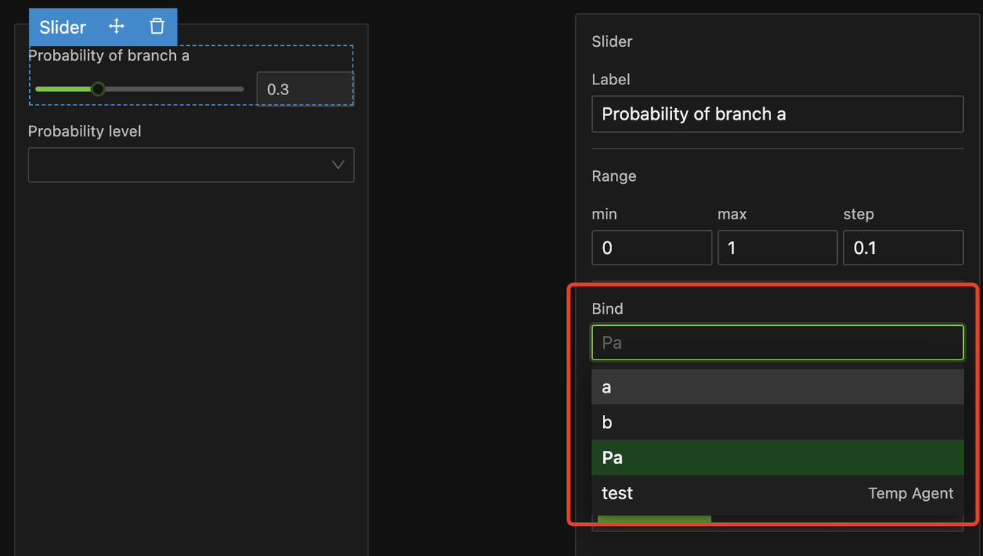Click the Label text field in properties
Viewport: 983px width, 556px height.
(777, 114)
